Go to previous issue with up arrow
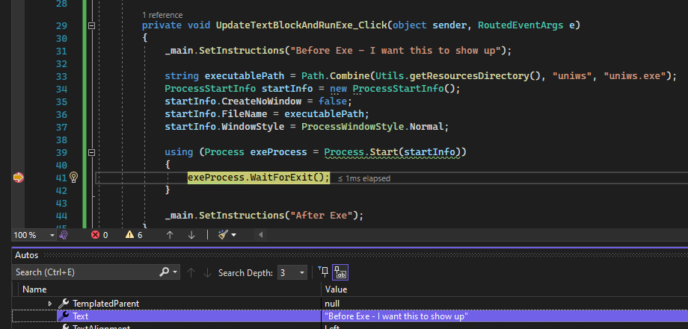The width and height of the screenshot is (688, 329). (170, 235)
